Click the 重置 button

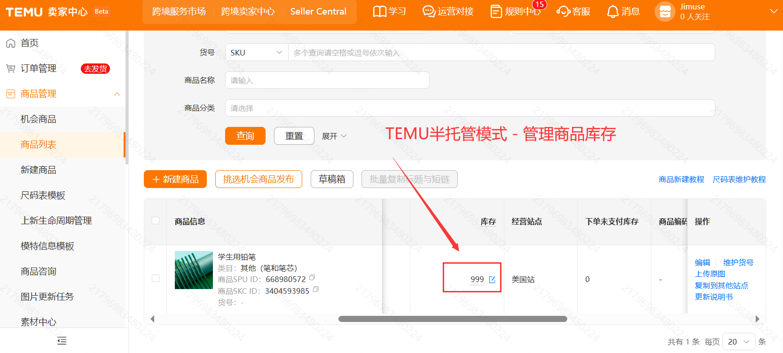(294, 136)
